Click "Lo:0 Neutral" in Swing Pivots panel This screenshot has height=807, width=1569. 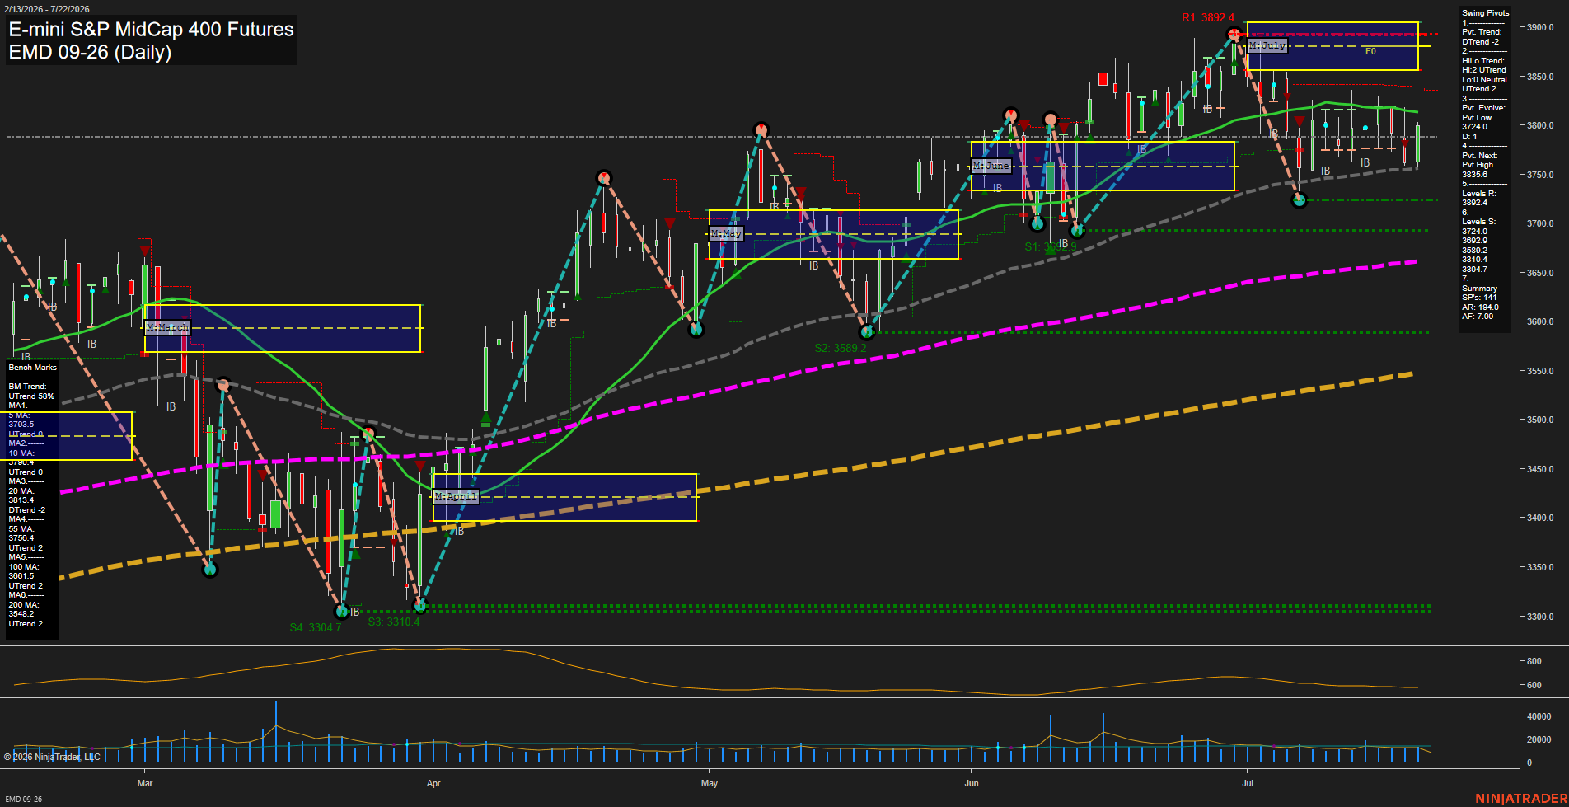1484,80
